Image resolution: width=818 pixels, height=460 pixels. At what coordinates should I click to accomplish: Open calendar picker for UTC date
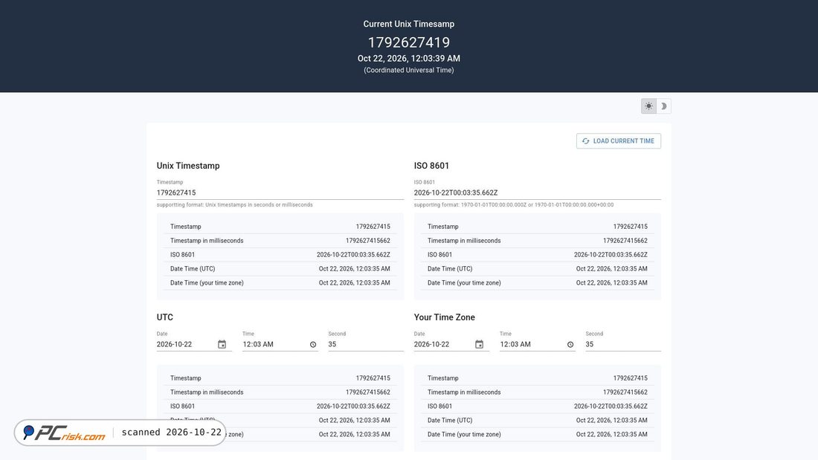coord(222,344)
